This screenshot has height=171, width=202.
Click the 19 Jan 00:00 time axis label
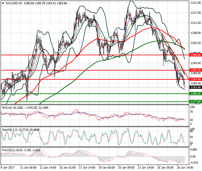click(x=107, y=168)
